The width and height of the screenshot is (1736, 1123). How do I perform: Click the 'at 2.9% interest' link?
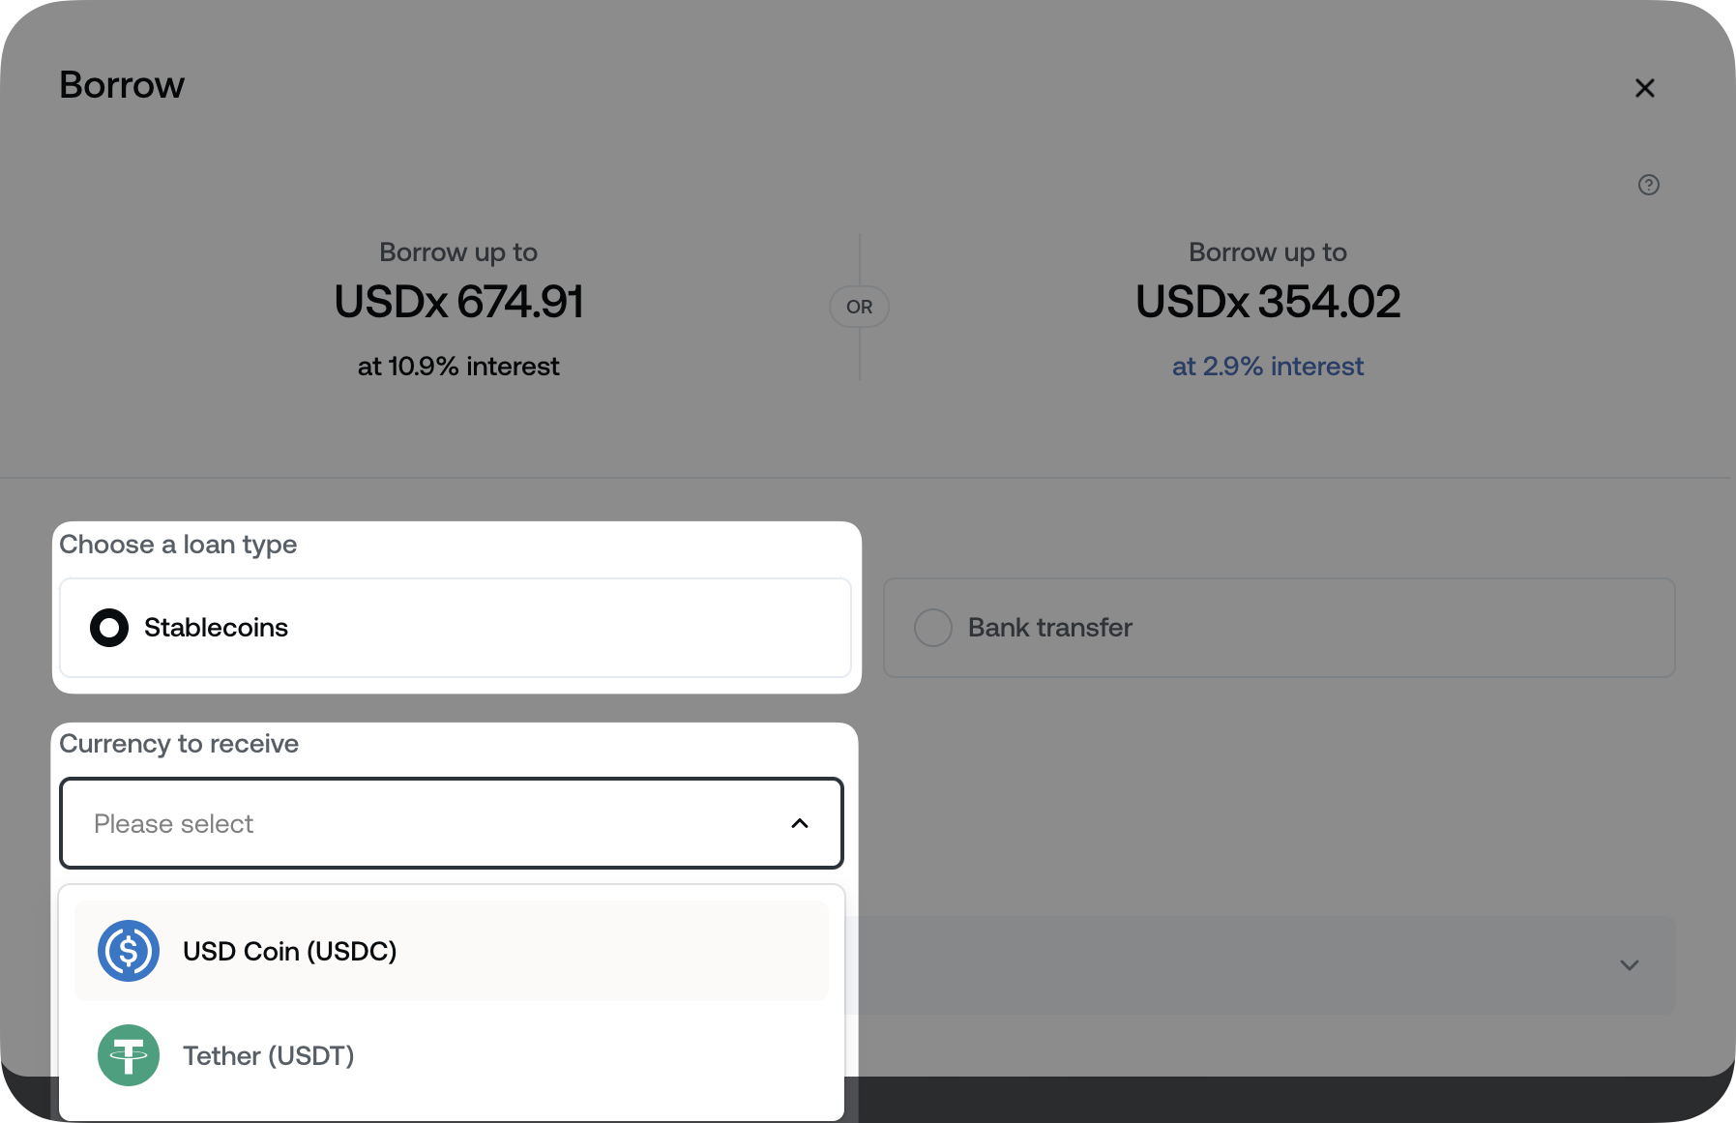click(1267, 367)
